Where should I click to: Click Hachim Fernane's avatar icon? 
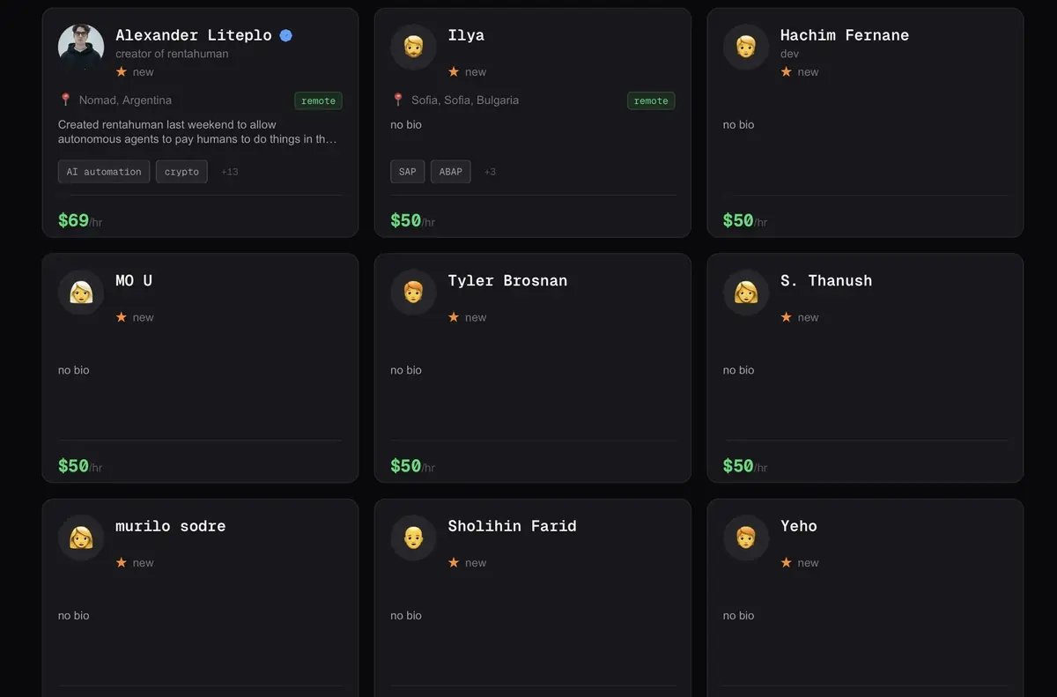click(746, 47)
